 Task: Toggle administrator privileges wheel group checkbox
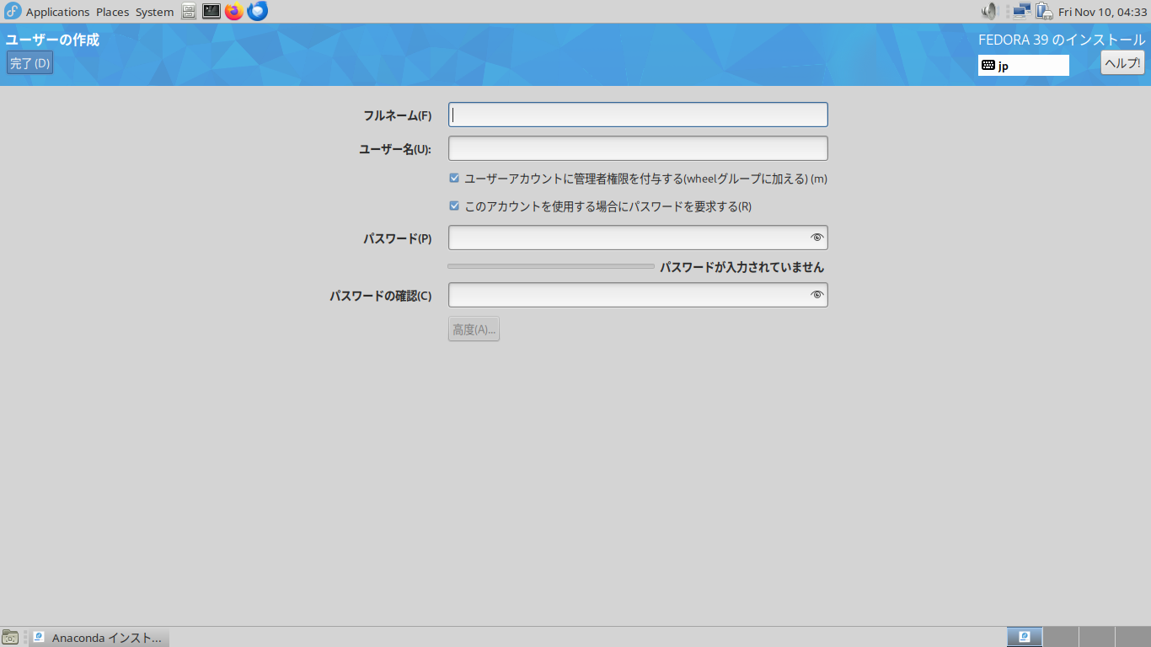click(454, 179)
